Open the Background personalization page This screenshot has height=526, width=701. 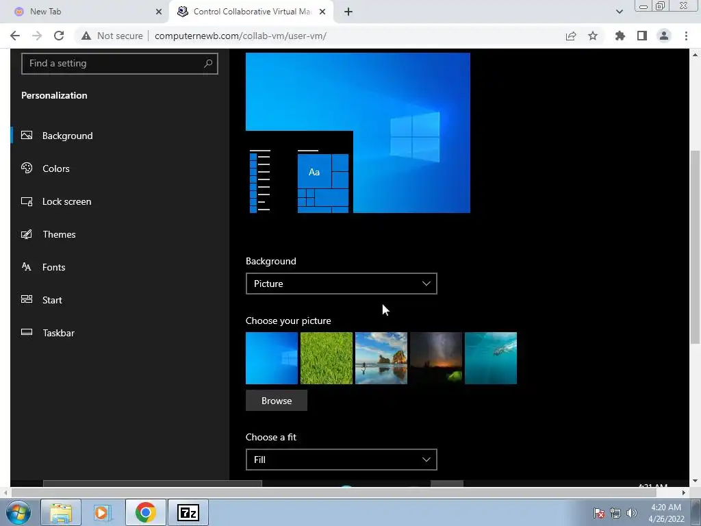point(68,136)
